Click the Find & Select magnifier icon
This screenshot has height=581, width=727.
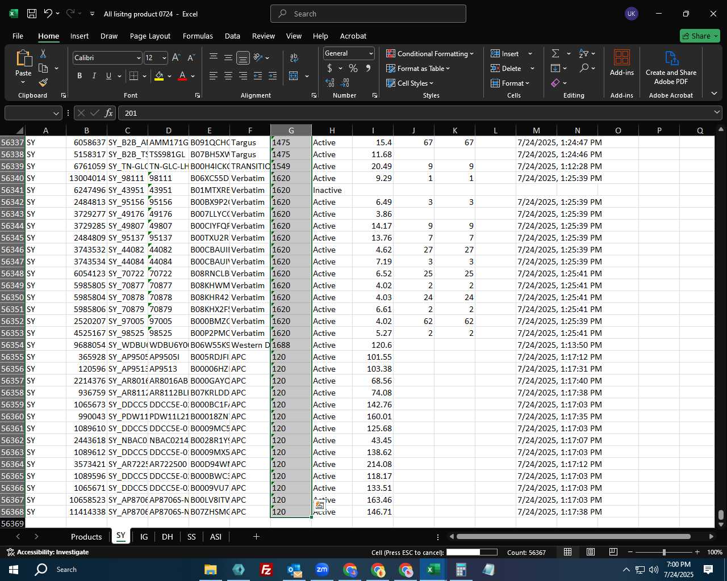pos(584,68)
